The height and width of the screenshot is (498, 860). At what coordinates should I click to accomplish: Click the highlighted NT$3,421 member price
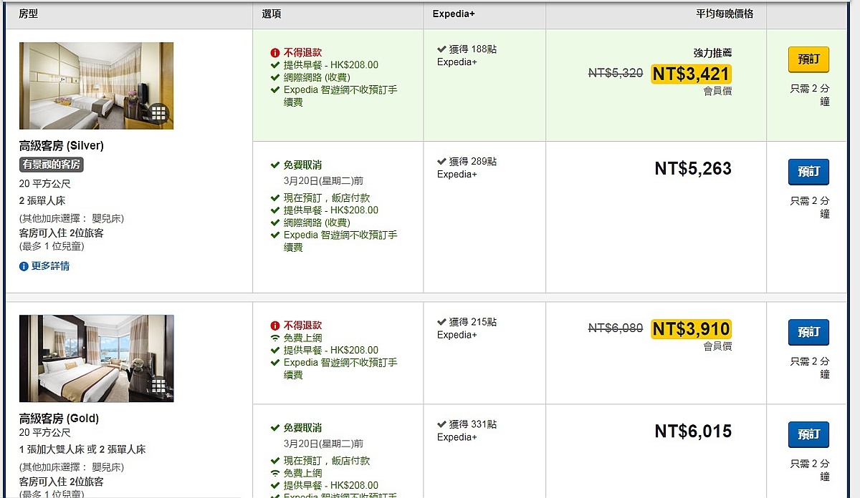pyautogui.click(x=691, y=74)
